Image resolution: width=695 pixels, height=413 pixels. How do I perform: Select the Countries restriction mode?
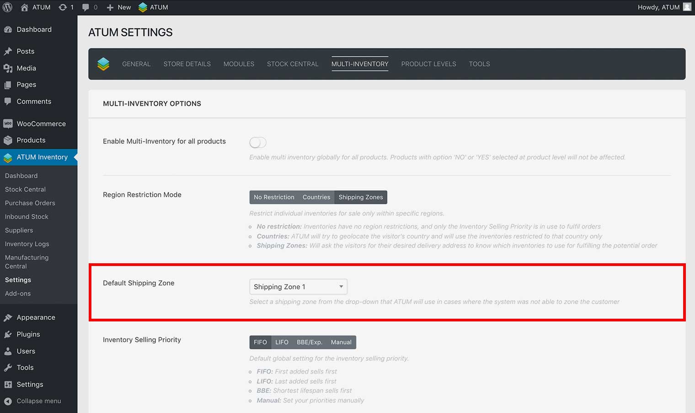click(316, 197)
